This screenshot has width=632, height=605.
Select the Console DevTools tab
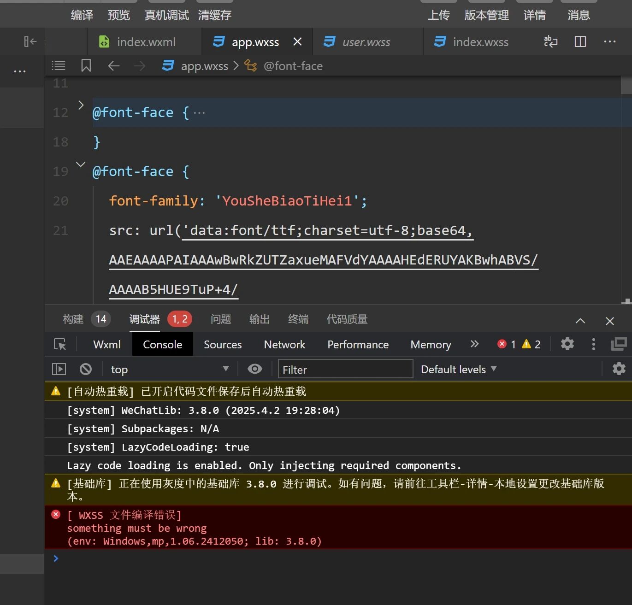[162, 344]
